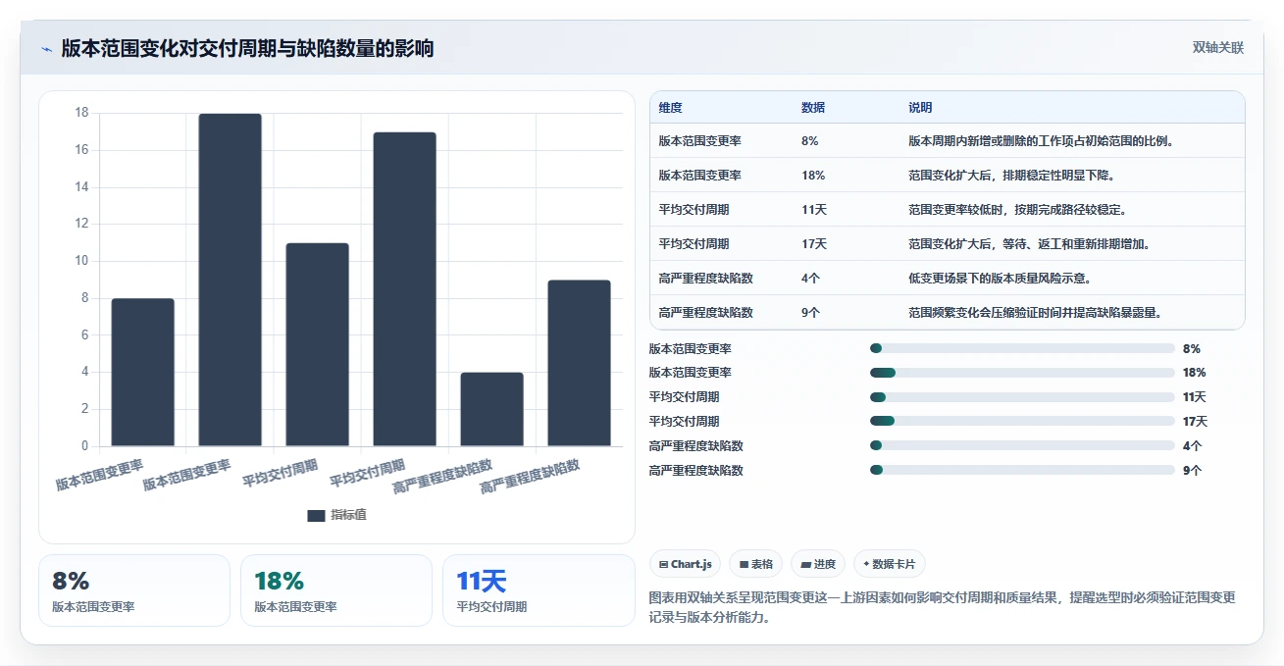Click table text 范围频繁变化会压缩验证时间并提高缺陷暴露量
The height and width of the screenshot is (666, 1284).
(x=1035, y=312)
